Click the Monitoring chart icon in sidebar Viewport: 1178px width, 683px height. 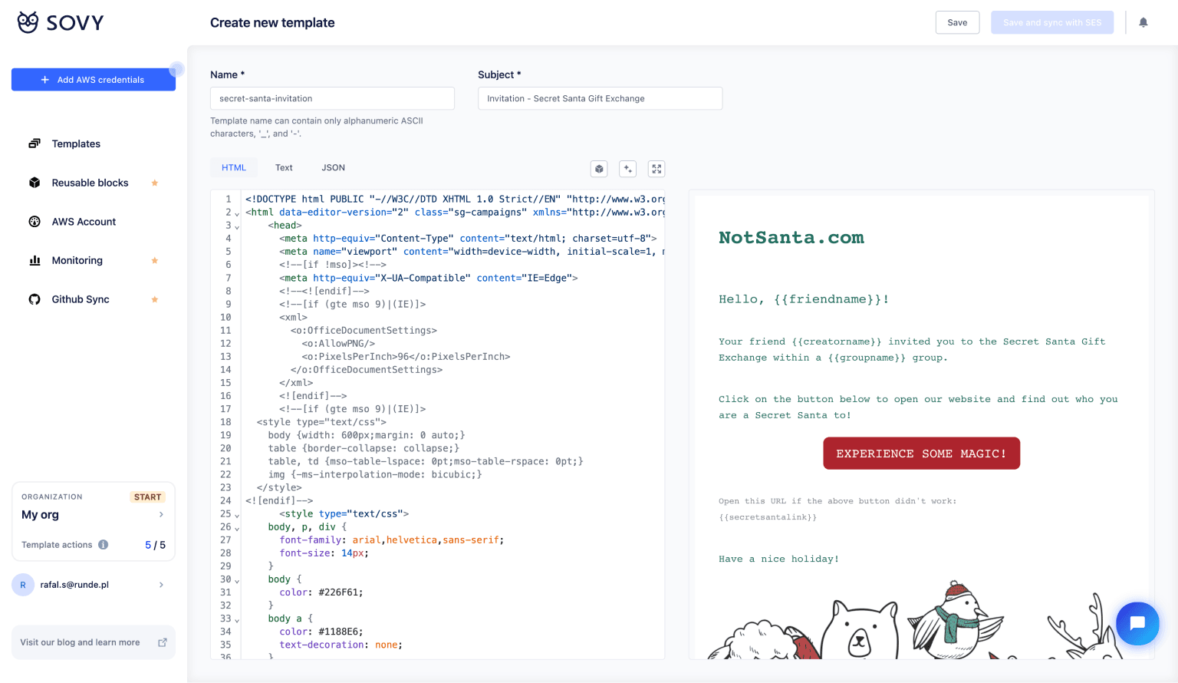coord(35,261)
